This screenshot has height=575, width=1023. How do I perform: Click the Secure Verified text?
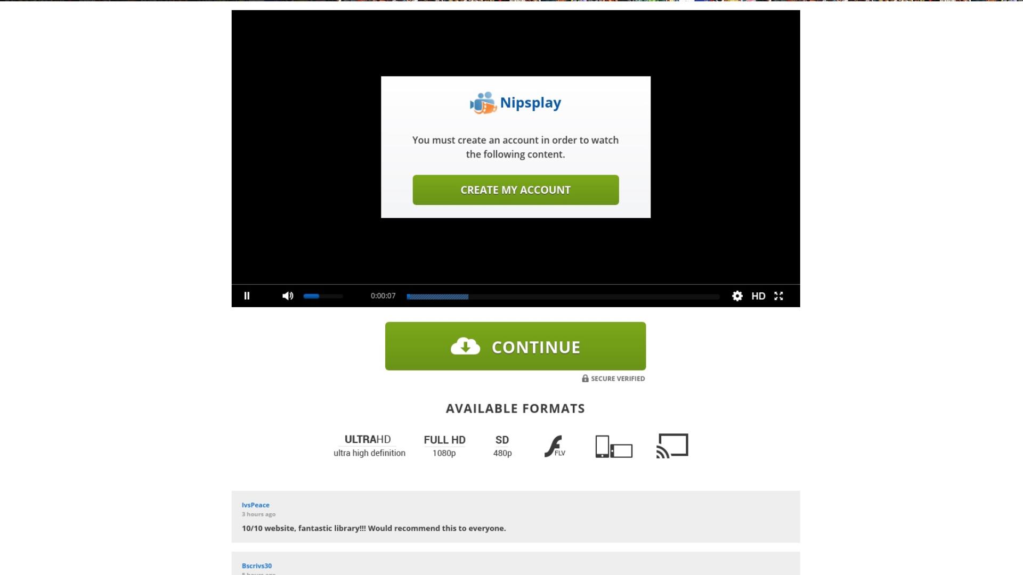[x=618, y=379]
